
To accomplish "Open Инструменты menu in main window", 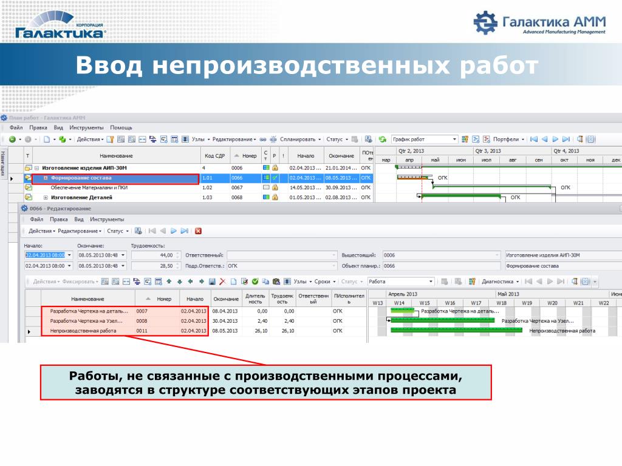I will [x=86, y=127].
